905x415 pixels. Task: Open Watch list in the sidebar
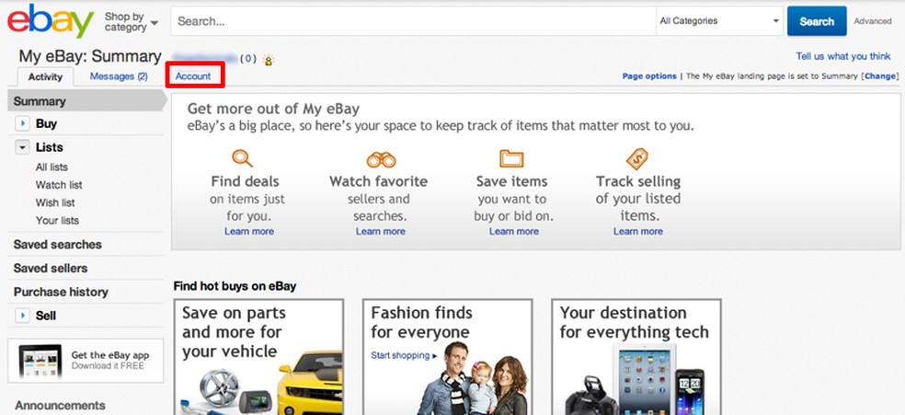click(59, 185)
